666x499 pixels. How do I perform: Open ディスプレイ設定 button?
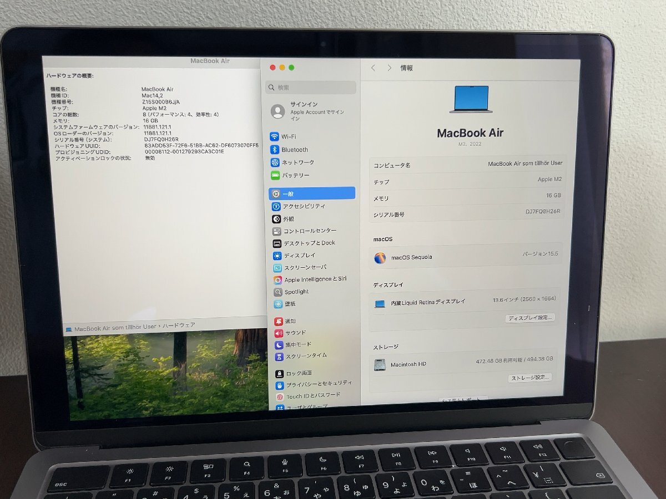[x=530, y=318]
